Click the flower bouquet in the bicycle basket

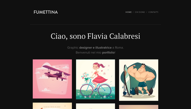[x=86, y=78]
